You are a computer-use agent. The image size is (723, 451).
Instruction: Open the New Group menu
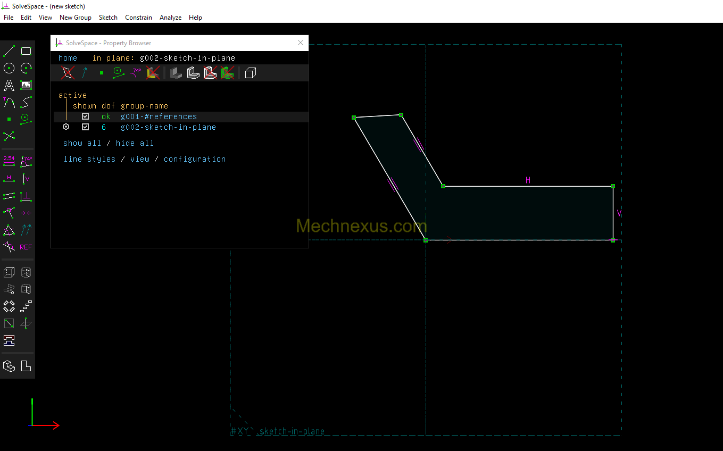(x=75, y=18)
